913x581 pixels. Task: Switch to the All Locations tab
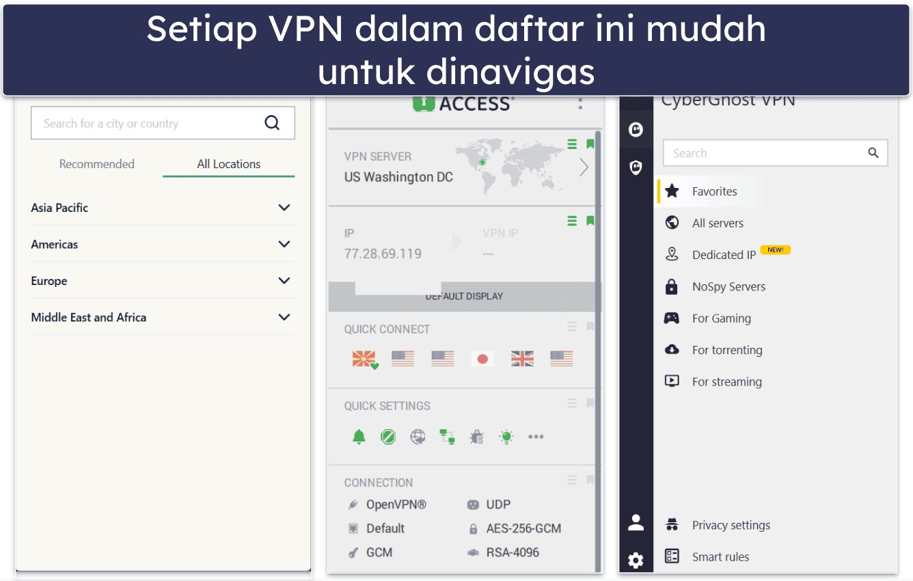click(x=229, y=164)
